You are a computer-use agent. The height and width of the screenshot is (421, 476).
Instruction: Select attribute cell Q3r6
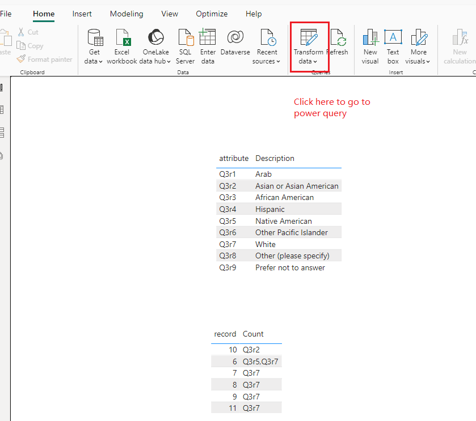pos(228,232)
